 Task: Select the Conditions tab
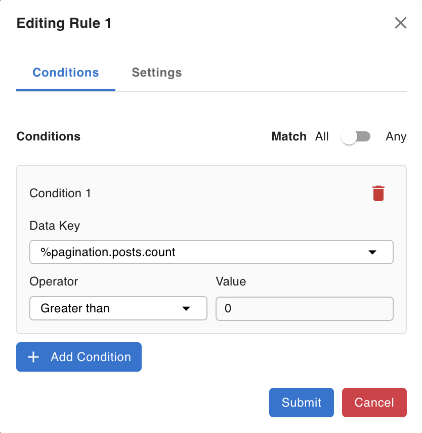[x=66, y=73]
